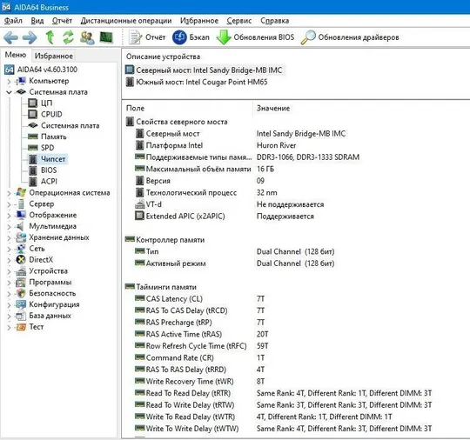The image size is (470, 440).
Task: Select Южный мост: Intel Cougar Point HM65 device
Action: coord(201,82)
